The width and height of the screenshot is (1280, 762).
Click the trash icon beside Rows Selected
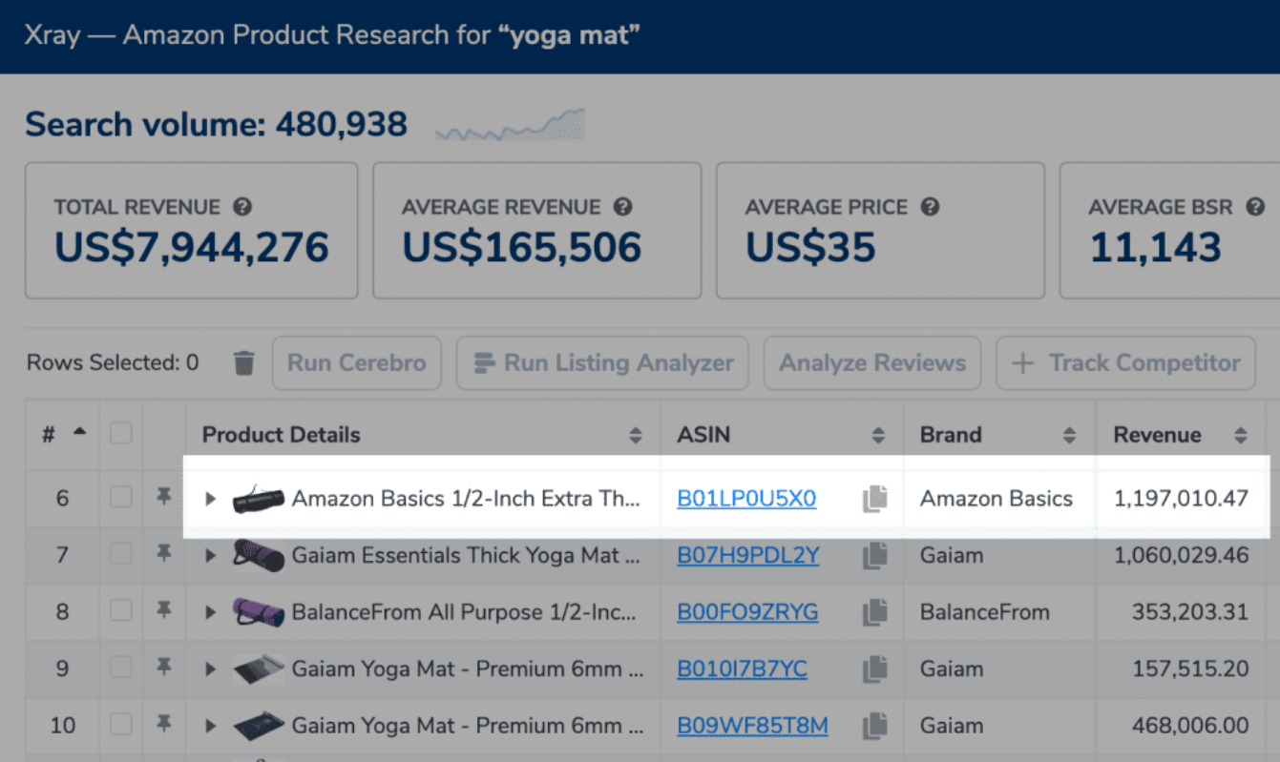[x=244, y=362]
